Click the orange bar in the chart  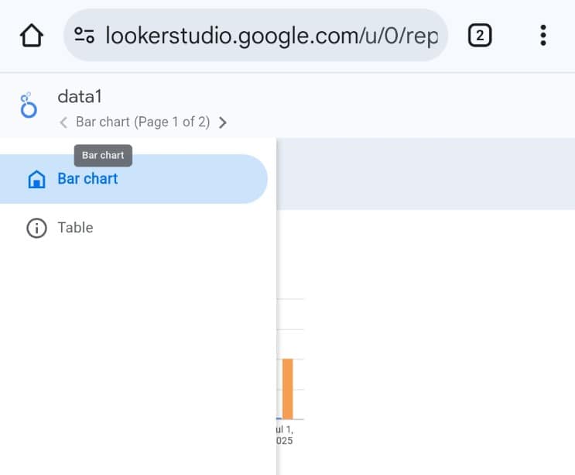[287, 388]
